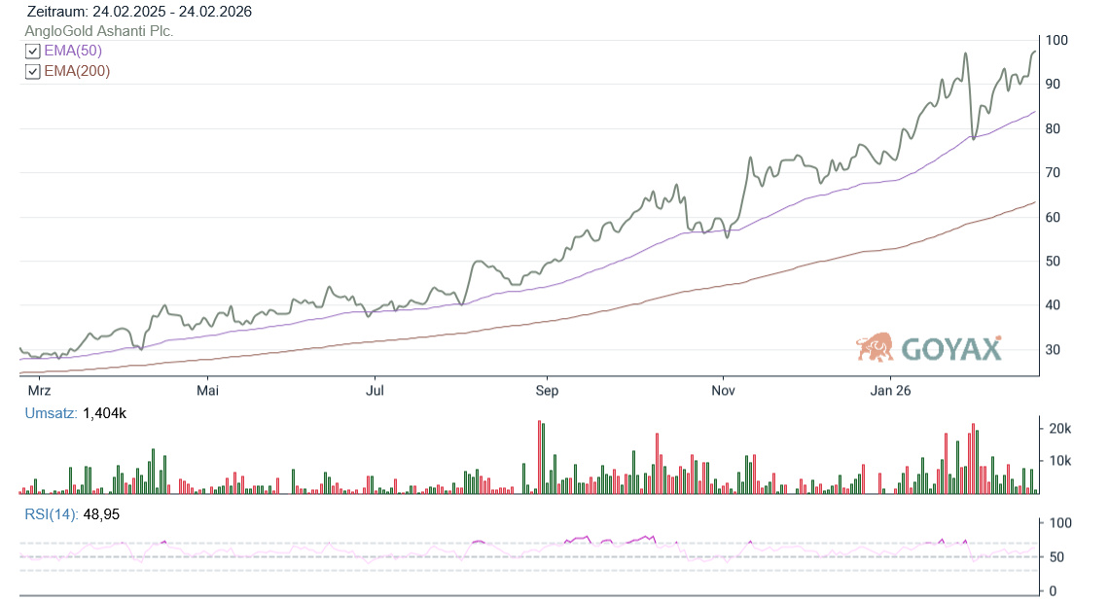Click the 20k label on volume axis

[x=1058, y=429]
